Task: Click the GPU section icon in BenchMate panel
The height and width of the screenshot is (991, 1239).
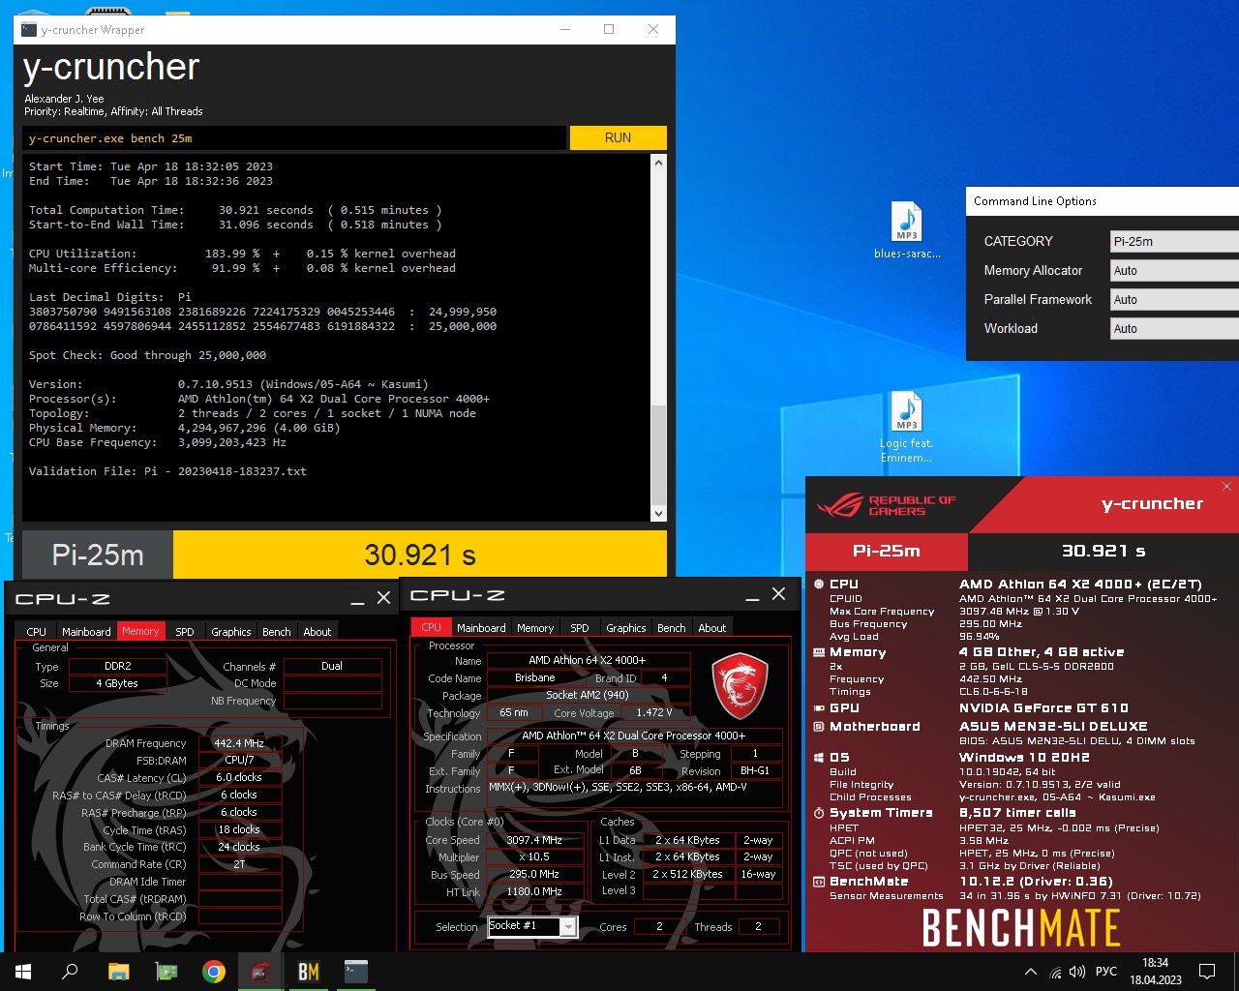Action: (x=819, y=708)
